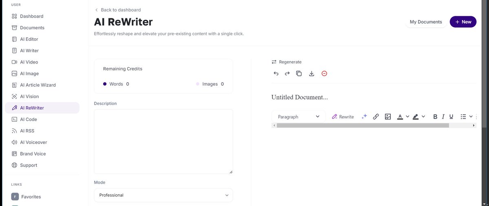Click the AI Article Wizard icon
Viewport: 489px width, 206px height.
pyautogui.click(x=14, y=85)
